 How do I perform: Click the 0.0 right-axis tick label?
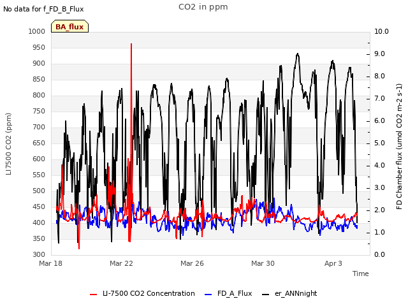380,254
